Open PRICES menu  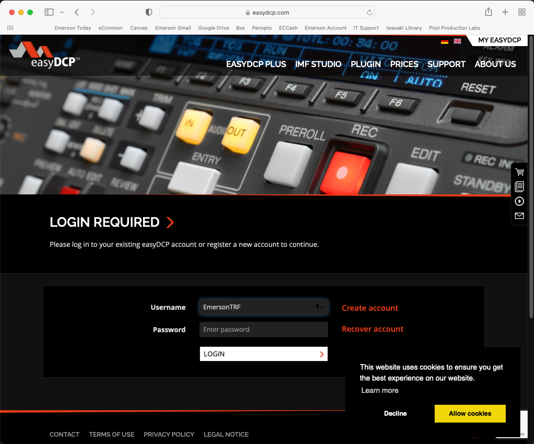[404, 64]
